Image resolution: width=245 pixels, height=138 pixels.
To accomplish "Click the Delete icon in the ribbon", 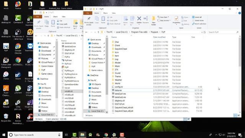I will (x=139, y=20).
